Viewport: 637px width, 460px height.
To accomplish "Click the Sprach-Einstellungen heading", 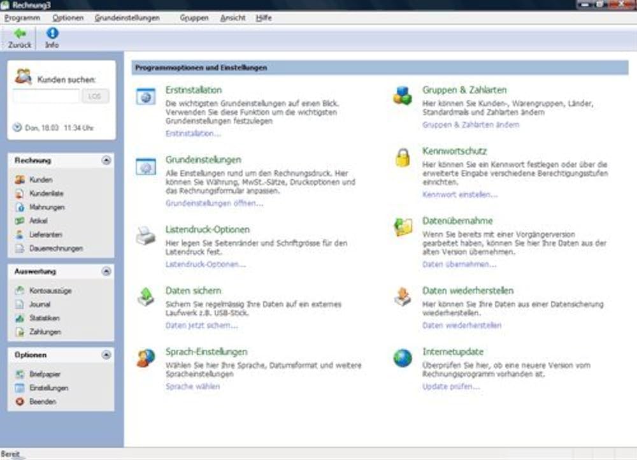I will (206, 352).
